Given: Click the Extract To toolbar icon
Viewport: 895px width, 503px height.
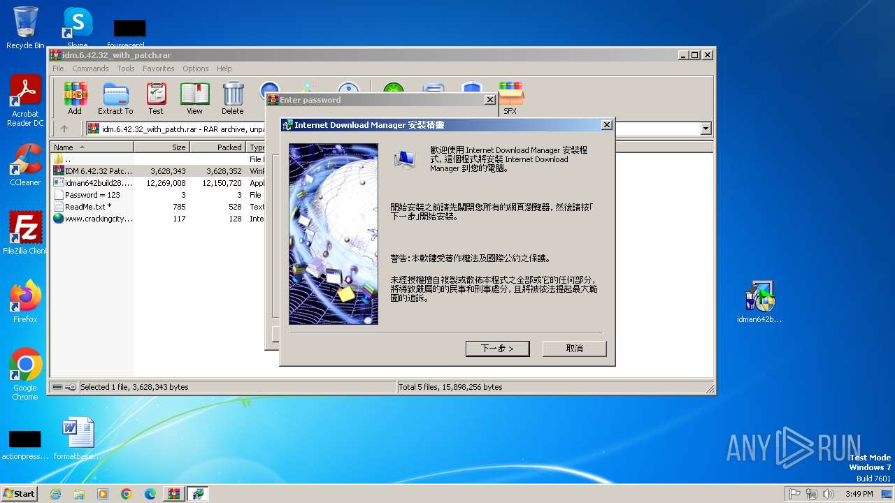Looking at the screenshot, I should [x=115, y=98].
